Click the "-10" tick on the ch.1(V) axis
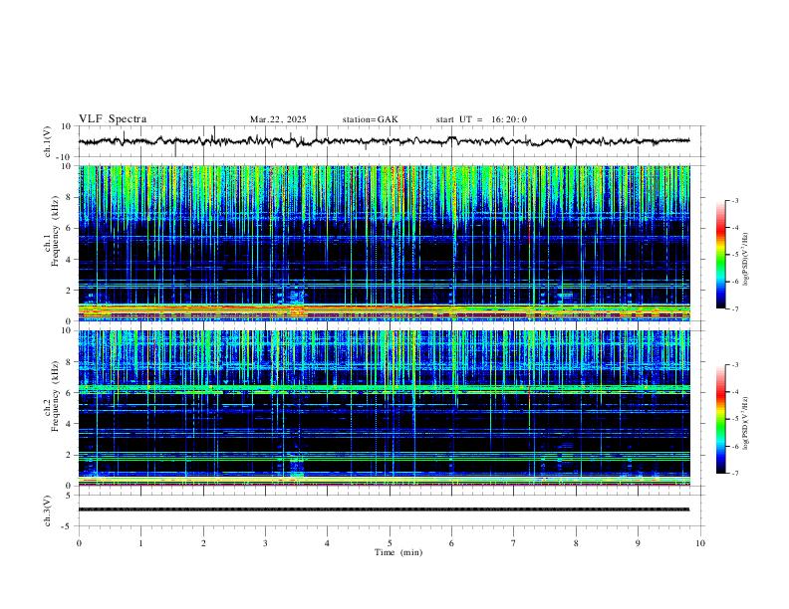The image size is (789, 609). (x=66, y=157)
